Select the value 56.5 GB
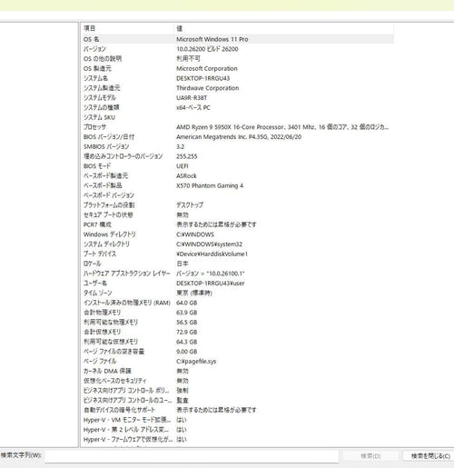Image resolution: width=454 pixels, height=468 pixels. point(187,322)
